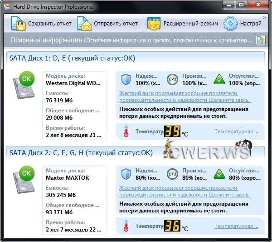Click Disk 2 reliability shield icon
Screen dimensions: 272x242
tap(126, 174)
